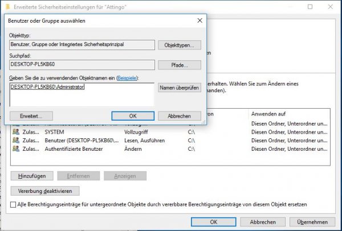Click the Hinzufügen button
The image size is (342, 231).
point(32,176)
